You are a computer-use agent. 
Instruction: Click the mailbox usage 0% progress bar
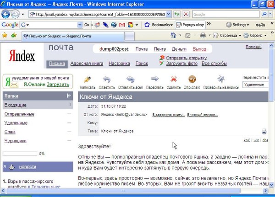(20, 154)
